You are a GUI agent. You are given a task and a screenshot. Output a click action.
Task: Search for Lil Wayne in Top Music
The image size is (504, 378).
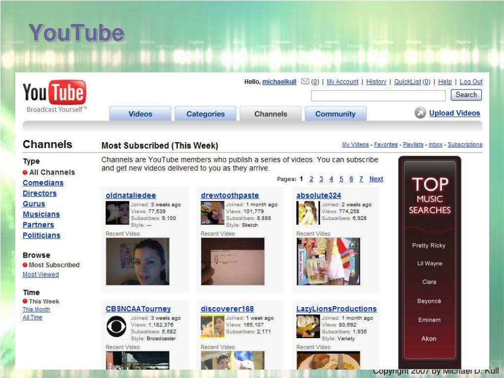pos(430,264)
